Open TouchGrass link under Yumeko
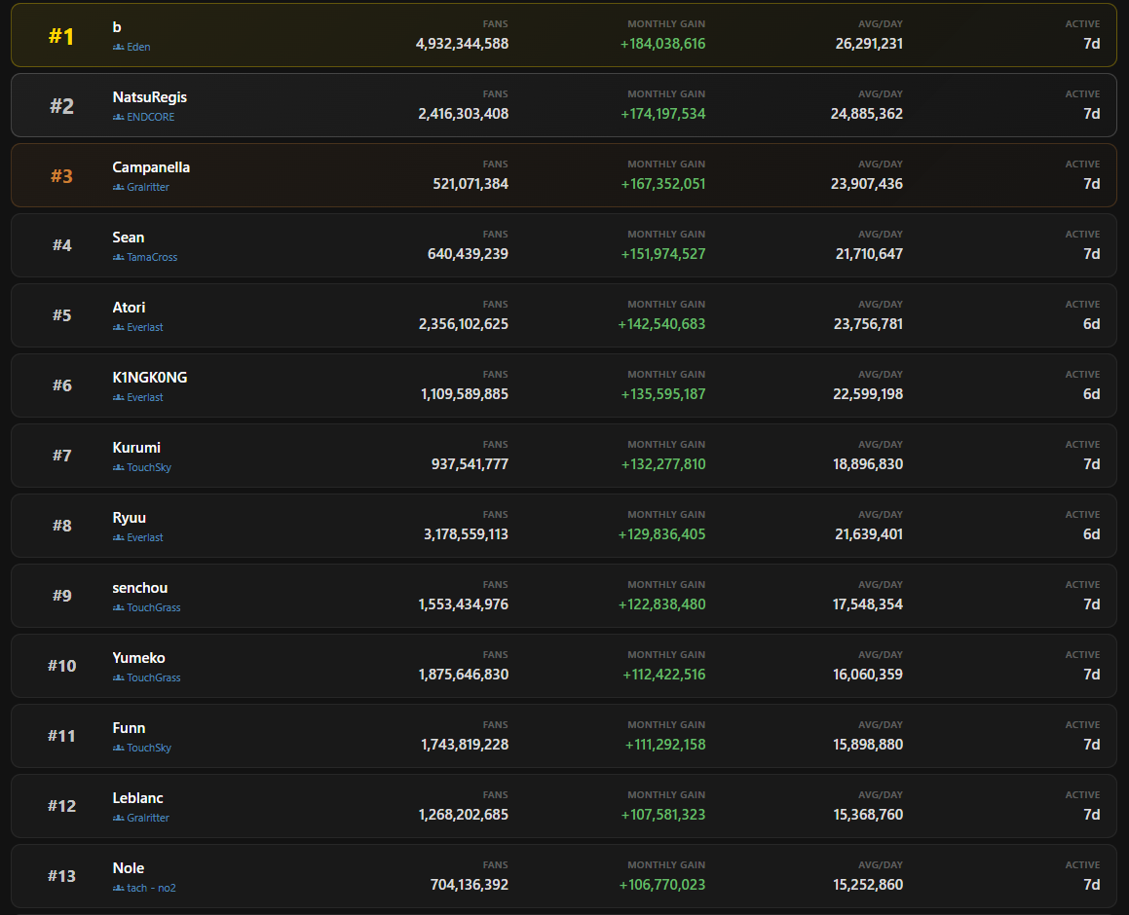Viewport: 1129px width, 915px height. point(153,677)
